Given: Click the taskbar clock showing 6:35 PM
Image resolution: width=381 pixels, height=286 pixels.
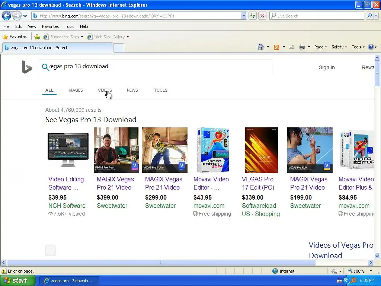Looking at the screenshot, I should tap(367, 281).
